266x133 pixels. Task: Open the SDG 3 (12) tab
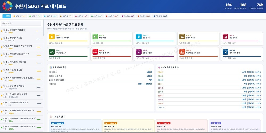[50, 16]
